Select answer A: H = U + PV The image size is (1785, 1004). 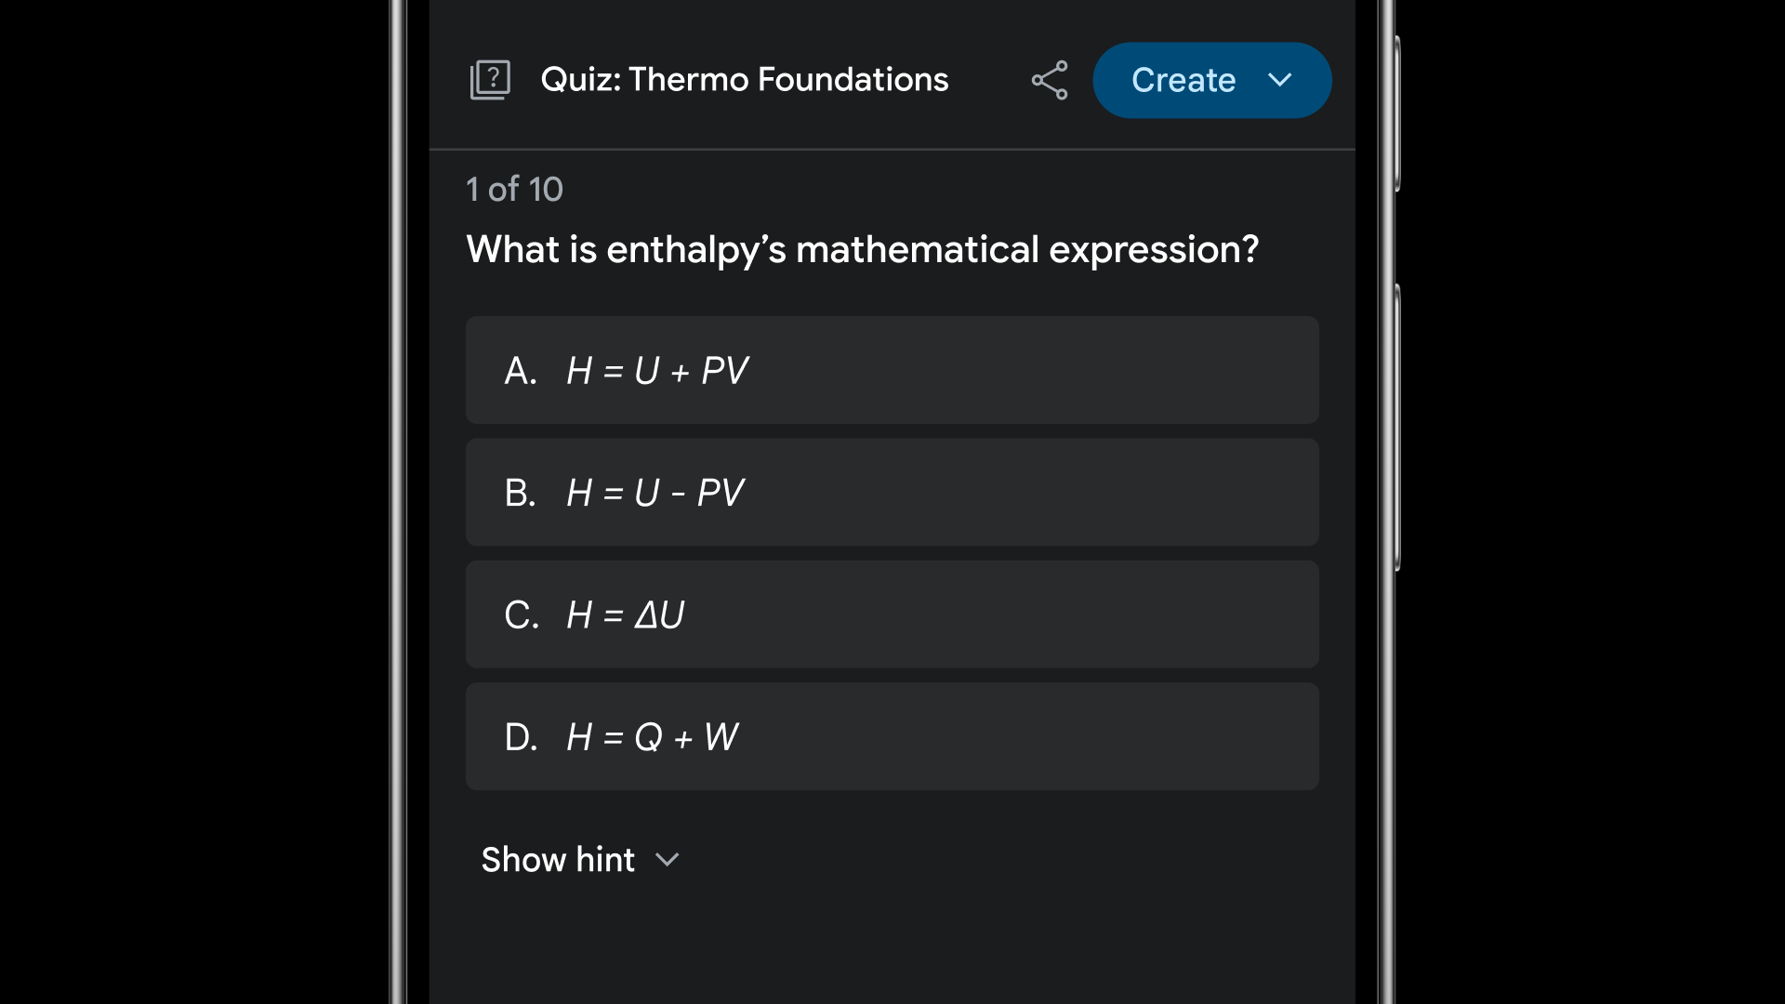892,370
